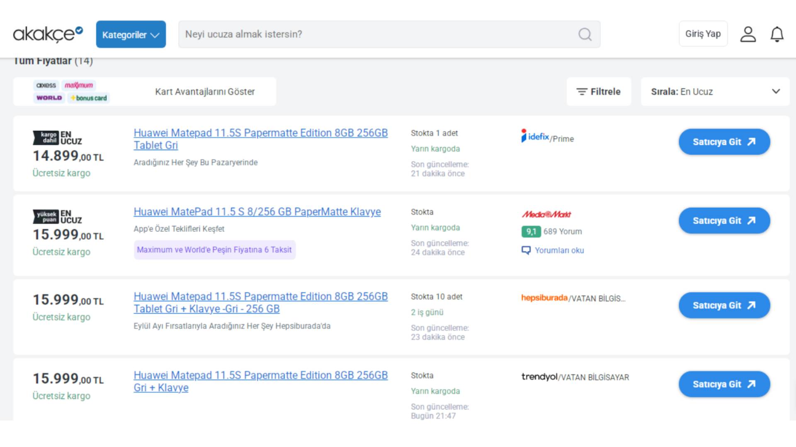The width and height of the screenshot is (796, 447).
Task: Click the maximum card logo
Action: (79, 85)
